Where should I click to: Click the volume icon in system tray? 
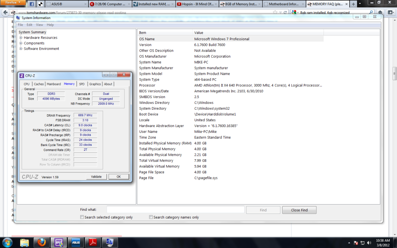[x=369, y=243]
